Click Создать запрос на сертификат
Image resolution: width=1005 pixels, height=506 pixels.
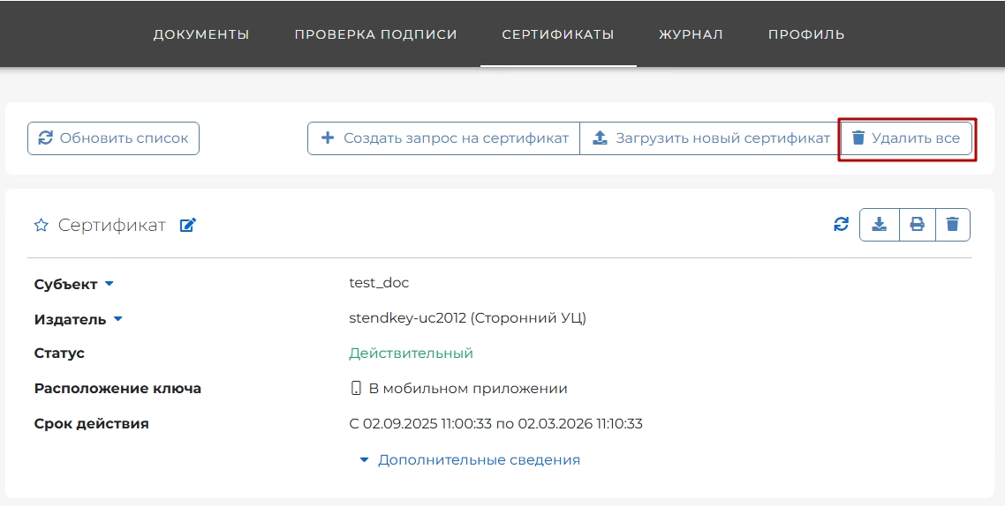(x=444, y=138)
